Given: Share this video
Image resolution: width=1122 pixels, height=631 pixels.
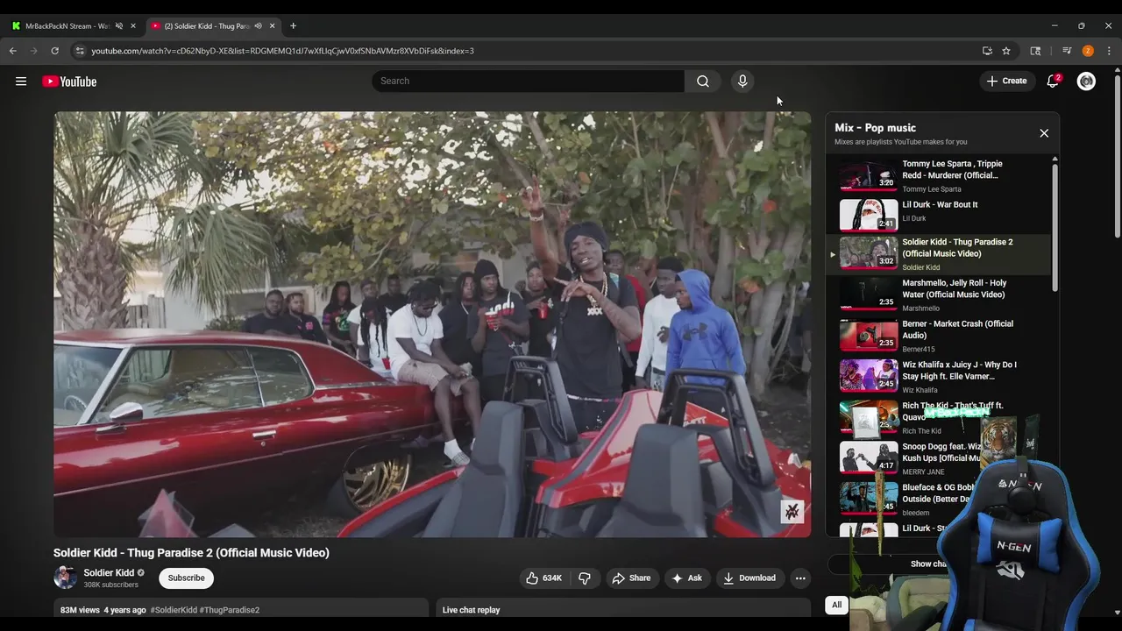Looking at the screenshot, I should tap(631, 578).
